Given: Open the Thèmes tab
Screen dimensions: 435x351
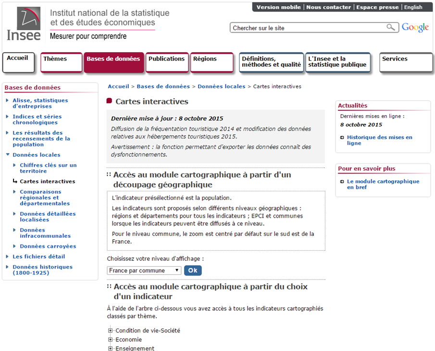Looking at the screenshot, I should click(x=62, y=62).
